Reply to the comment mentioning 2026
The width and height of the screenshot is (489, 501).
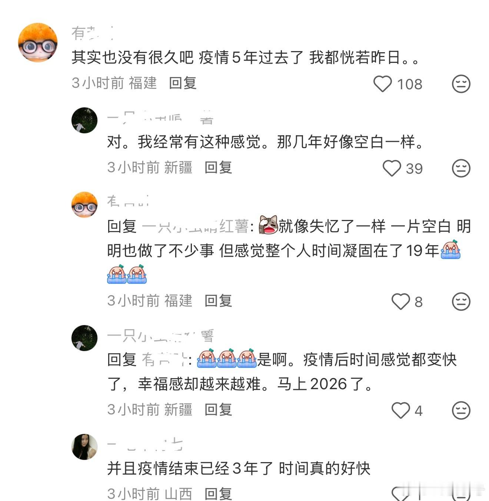(x=218, y=410)
